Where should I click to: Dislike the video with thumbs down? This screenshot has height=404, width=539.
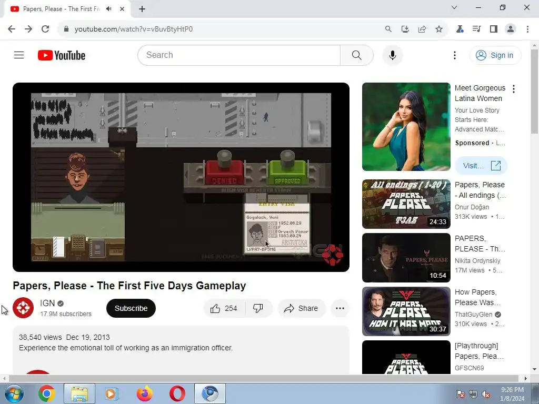pos(258,308)
